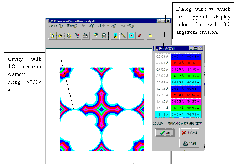Select the red 3.2 3.3 Å swatch

pos(178,95)
